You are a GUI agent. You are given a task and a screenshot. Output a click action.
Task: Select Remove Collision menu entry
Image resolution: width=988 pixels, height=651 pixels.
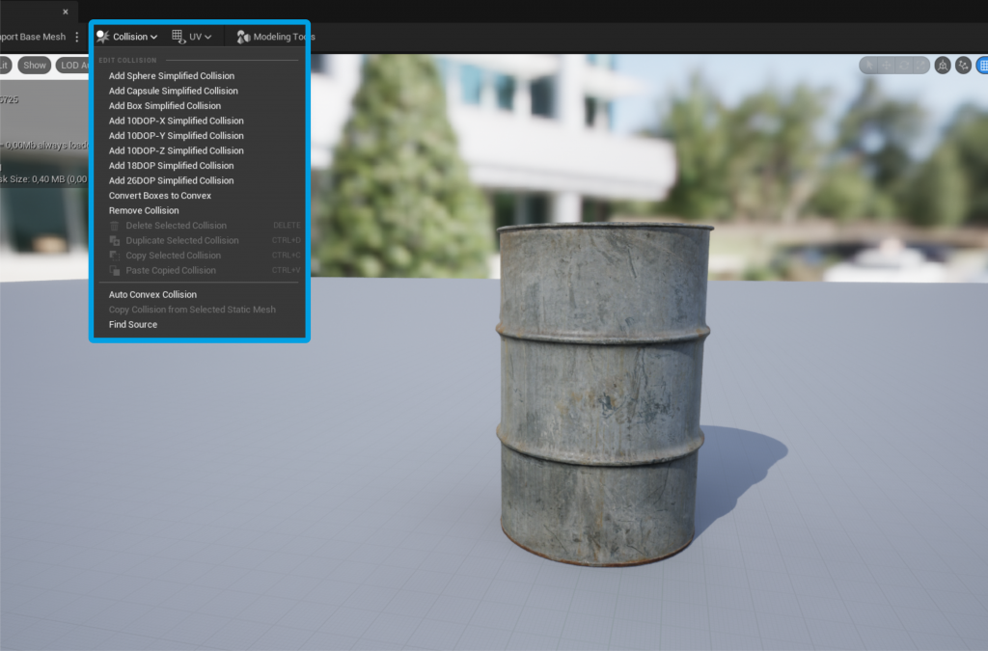144,210
